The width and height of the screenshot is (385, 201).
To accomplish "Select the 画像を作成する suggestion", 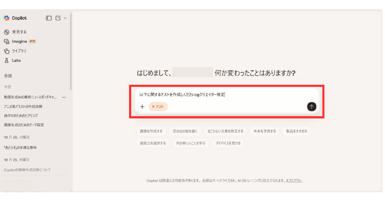I will pos(151,131).
